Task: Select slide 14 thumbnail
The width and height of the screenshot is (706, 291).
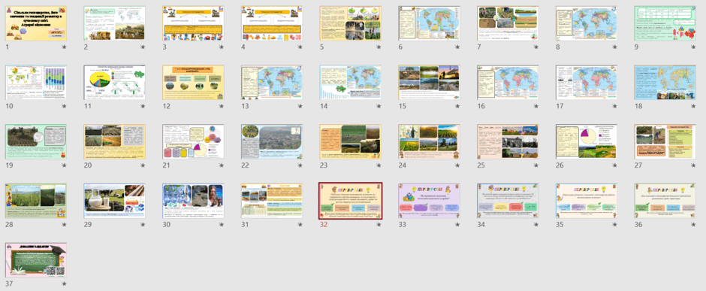Action: [351, 83]
